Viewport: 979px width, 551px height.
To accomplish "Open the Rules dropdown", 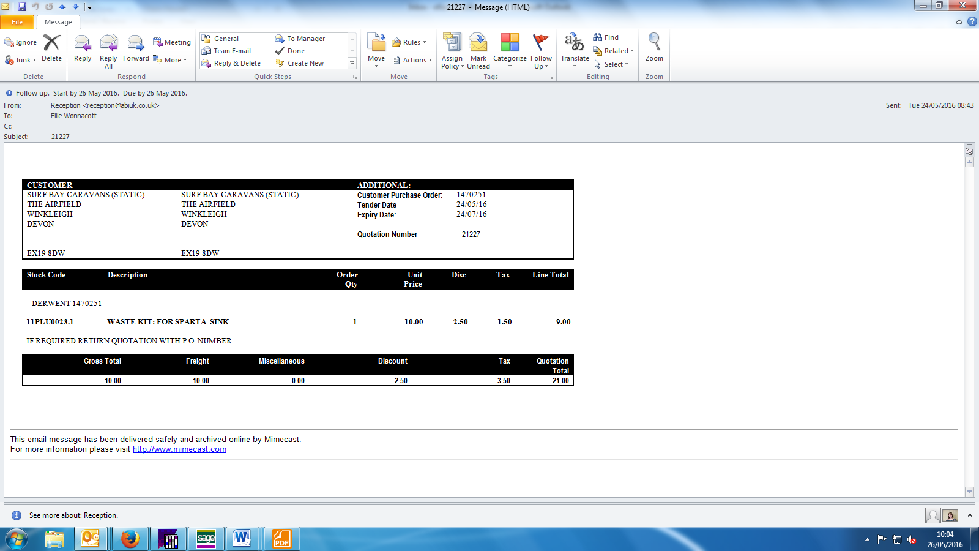I will pos(409,42).
